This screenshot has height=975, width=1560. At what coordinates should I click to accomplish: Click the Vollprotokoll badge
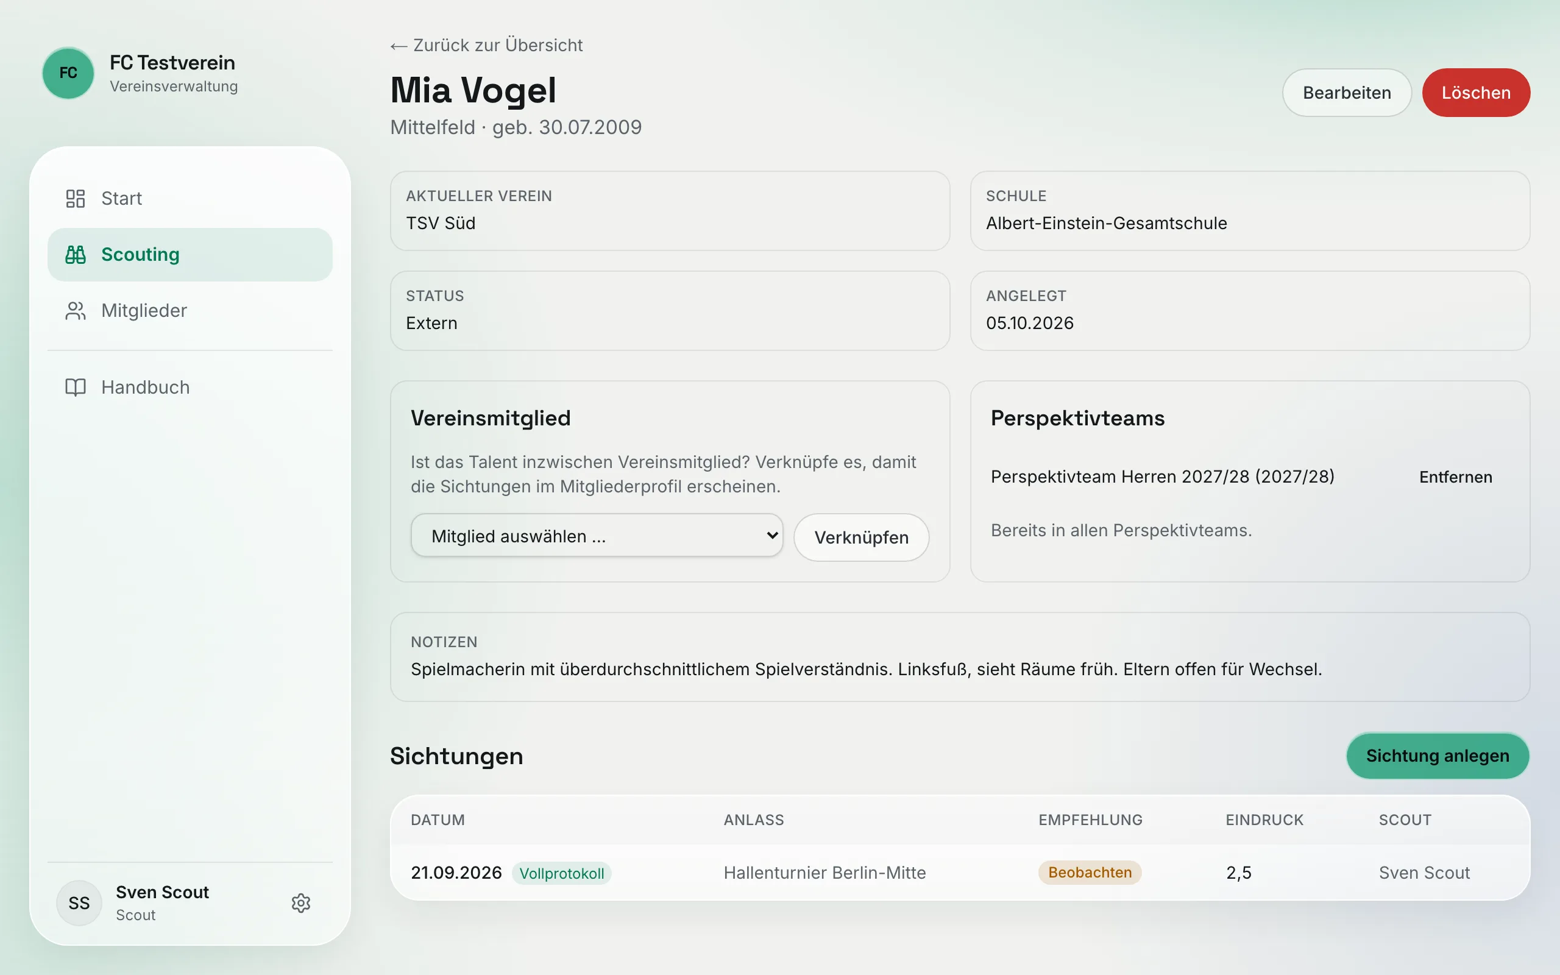click(561, 874)
